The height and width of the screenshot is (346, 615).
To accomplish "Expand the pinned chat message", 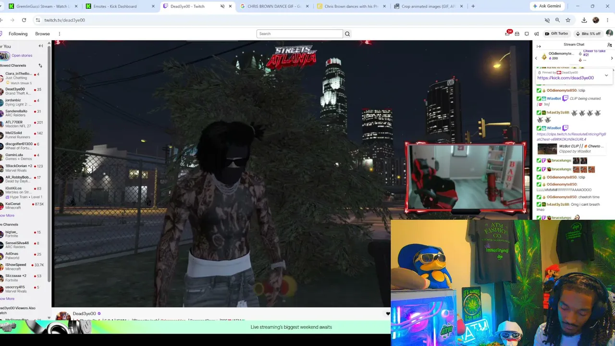I will tap(606, 75).
